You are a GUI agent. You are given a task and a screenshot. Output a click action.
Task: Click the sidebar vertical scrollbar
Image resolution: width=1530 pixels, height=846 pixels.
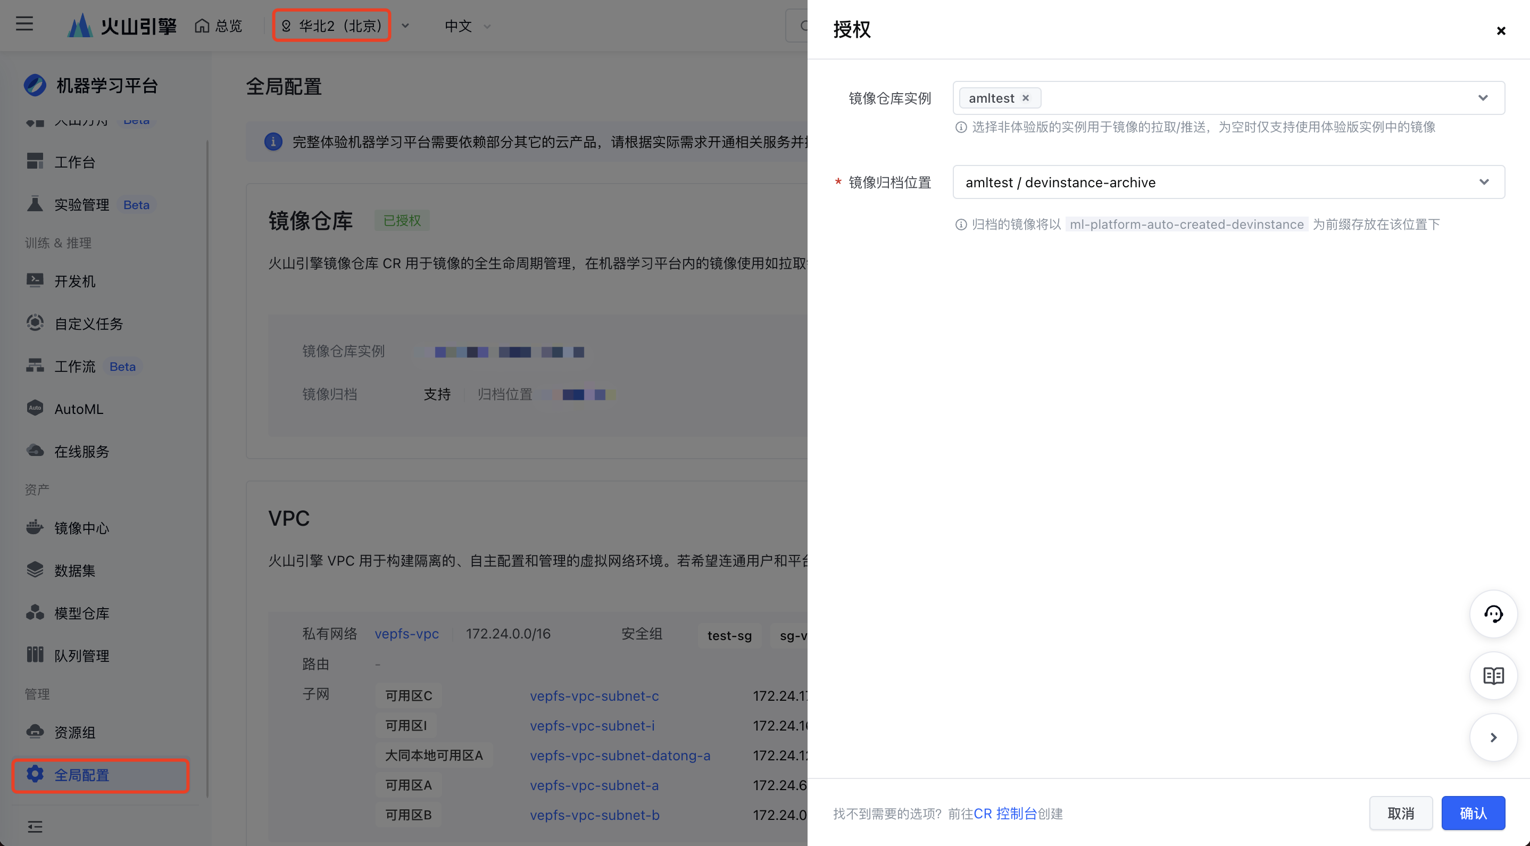207,469
